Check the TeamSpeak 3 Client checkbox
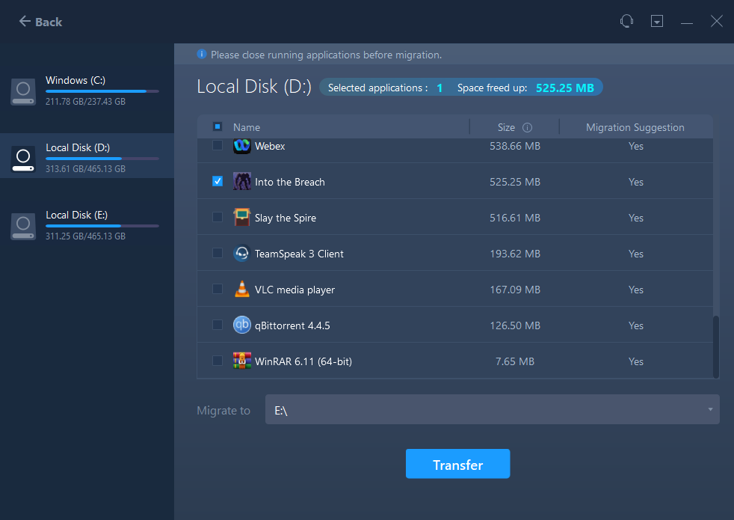Screen dimensions: 734x520 pyautogui.click(x=218, y=253)
